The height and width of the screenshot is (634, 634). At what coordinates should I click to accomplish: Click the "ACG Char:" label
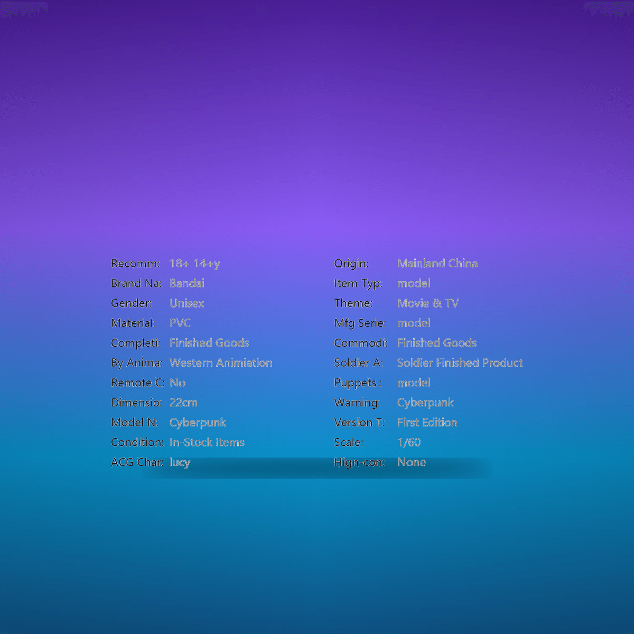point(137,462)
